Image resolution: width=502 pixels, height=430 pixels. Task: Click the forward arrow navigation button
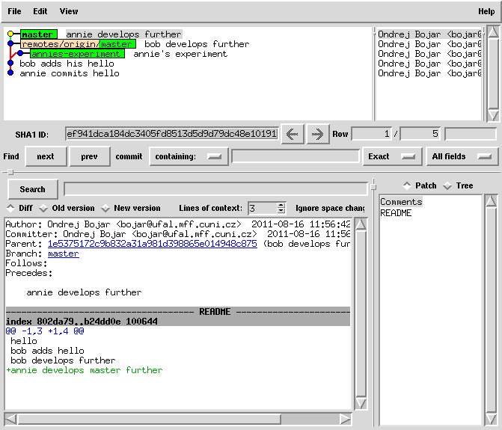coord(317,134)
